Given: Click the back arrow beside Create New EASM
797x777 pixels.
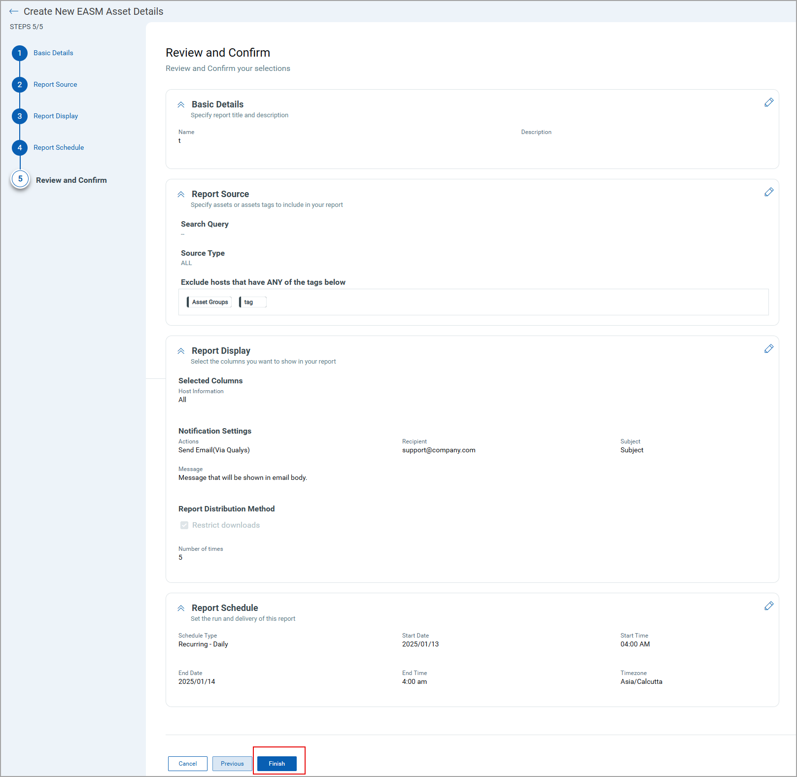Looking at the screenshot, I should pyautogui.click(x=15, y=11).
